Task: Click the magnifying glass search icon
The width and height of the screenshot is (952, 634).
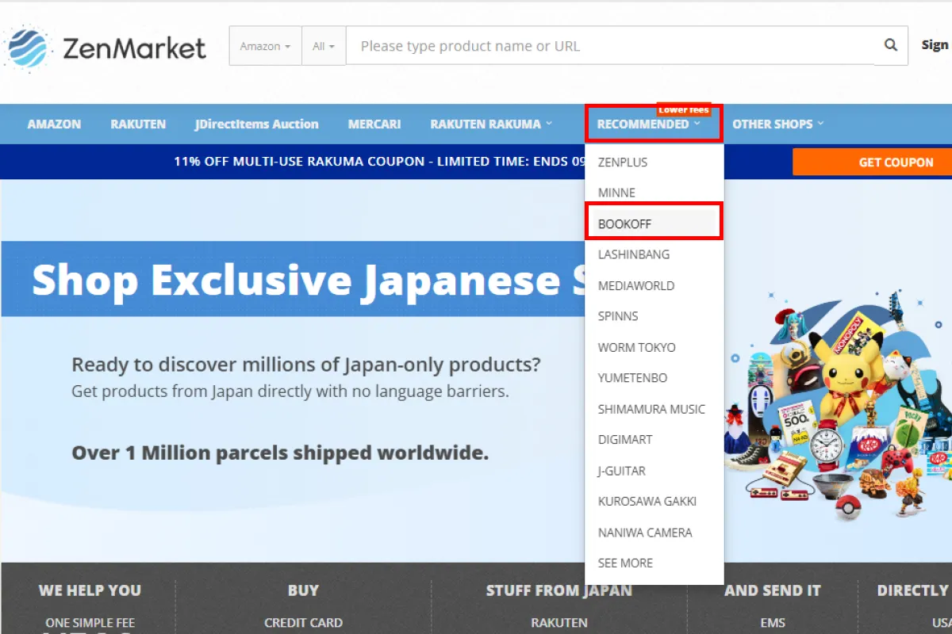Action: [892, 46]
